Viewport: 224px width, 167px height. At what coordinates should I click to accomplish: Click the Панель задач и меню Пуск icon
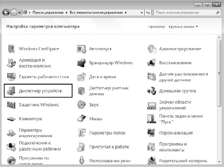[152, 119]
